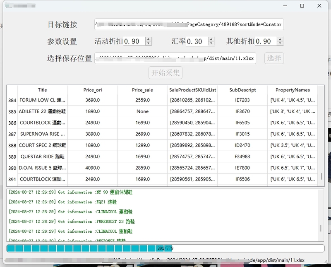Screen dimensions: 331x267
Task: Click the SubDescript cell ID2470
Action: point(242,145)
